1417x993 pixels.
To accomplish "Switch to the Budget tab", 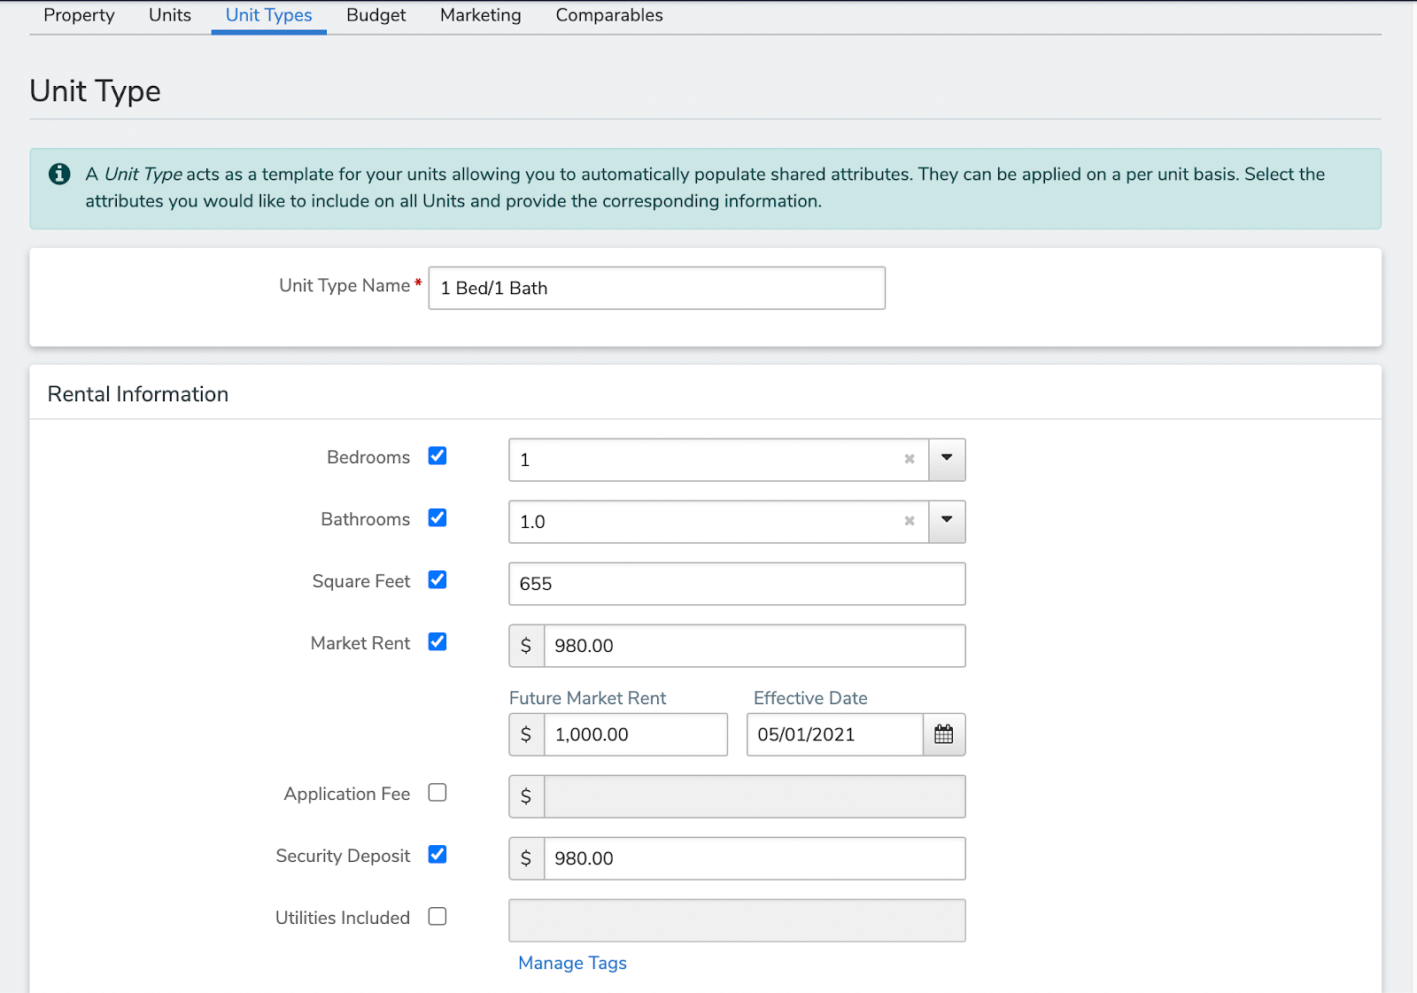I will pos(376,15).
